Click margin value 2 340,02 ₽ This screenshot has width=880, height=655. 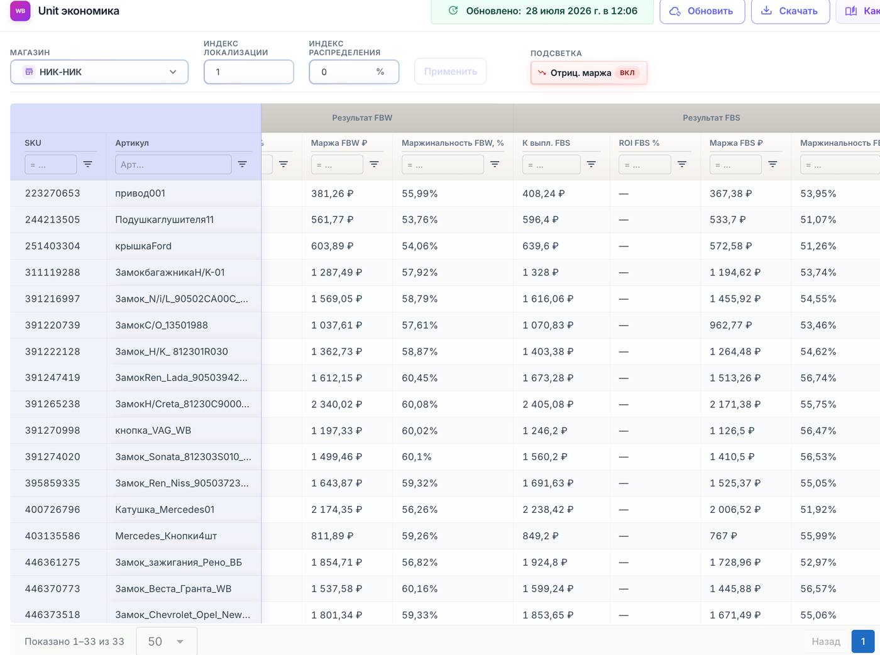tap(336, 404)
